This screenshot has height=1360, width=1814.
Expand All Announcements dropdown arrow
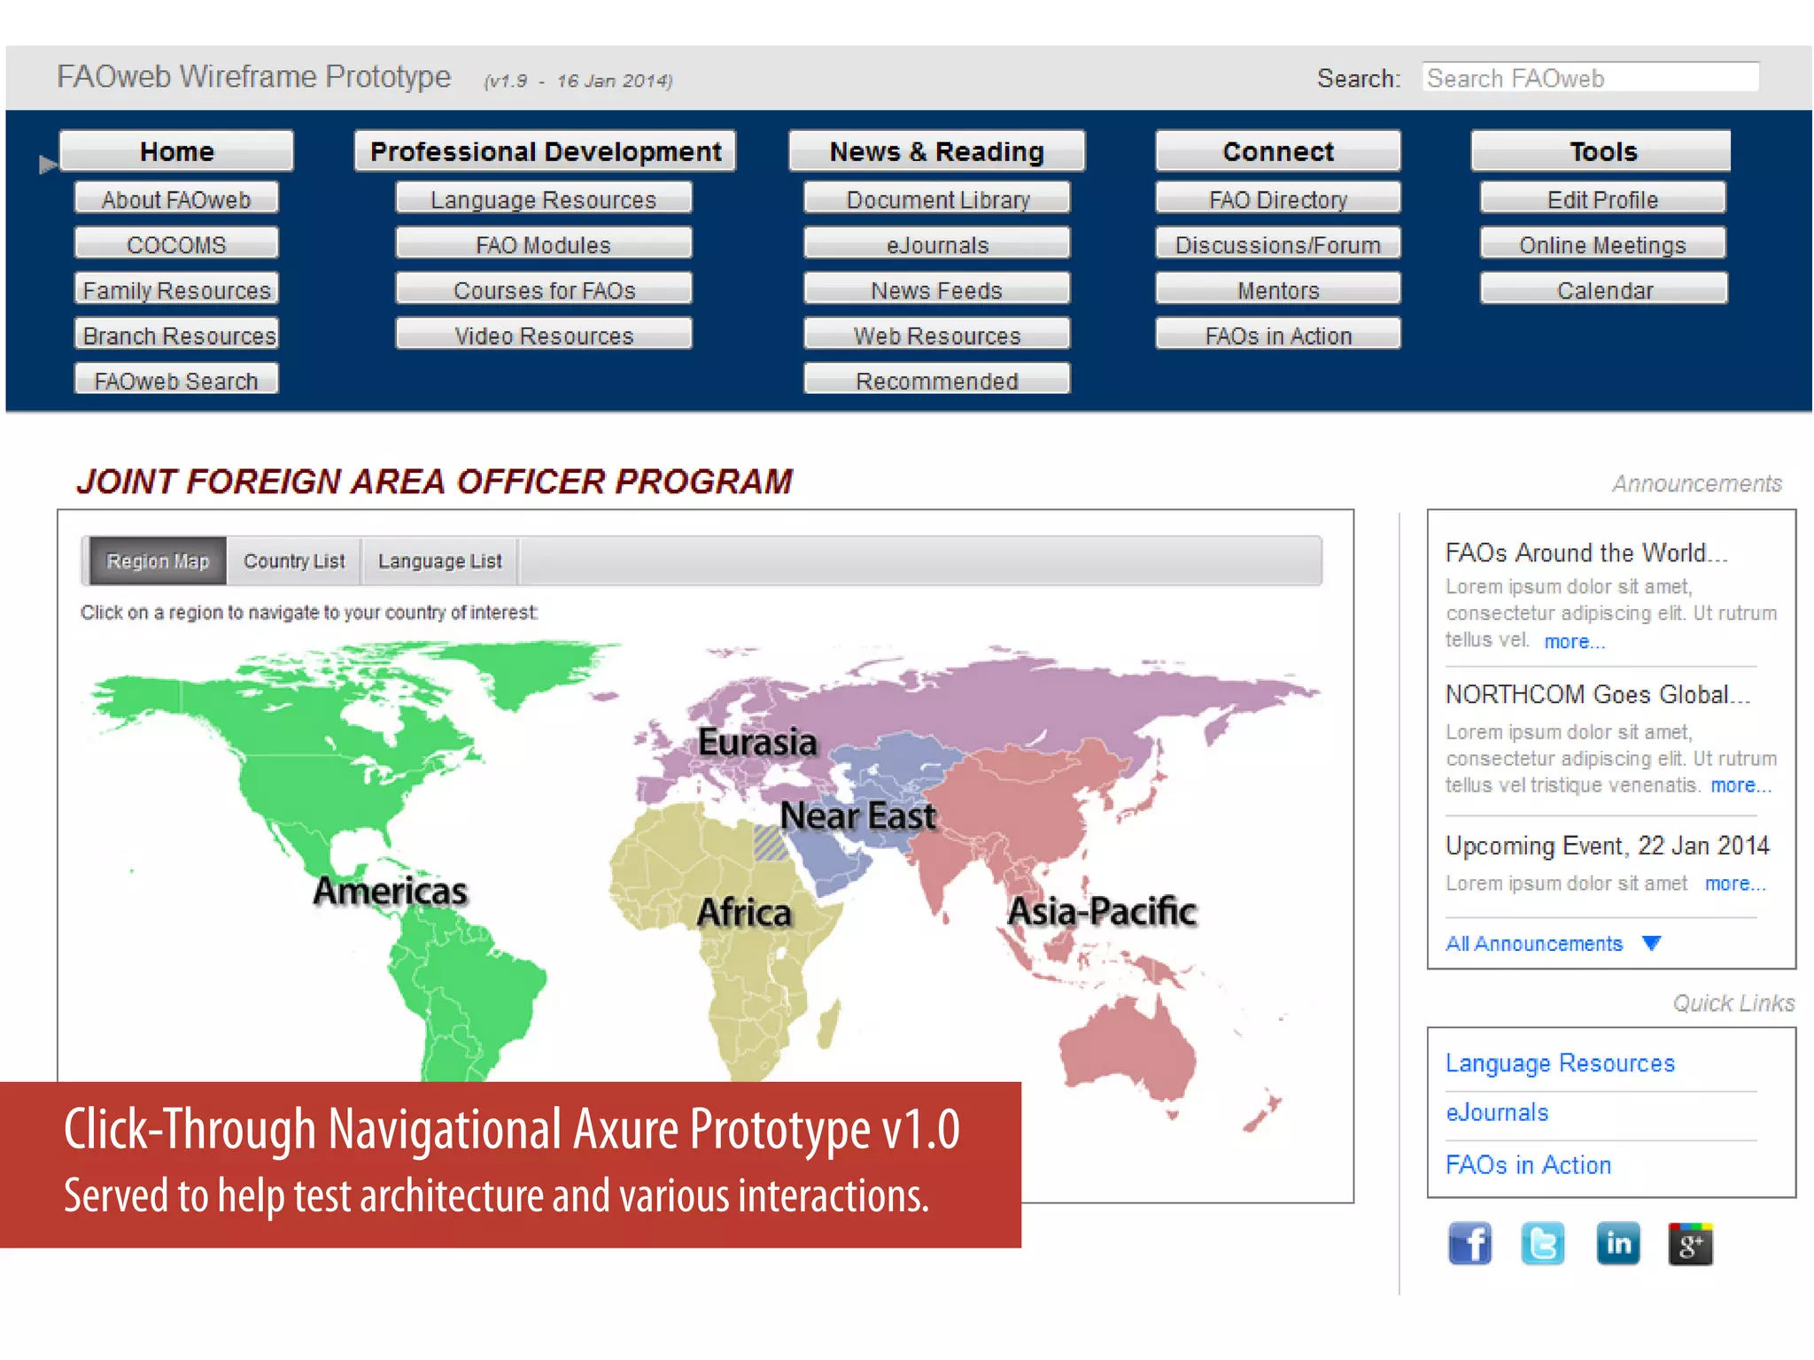[1651, 943]
